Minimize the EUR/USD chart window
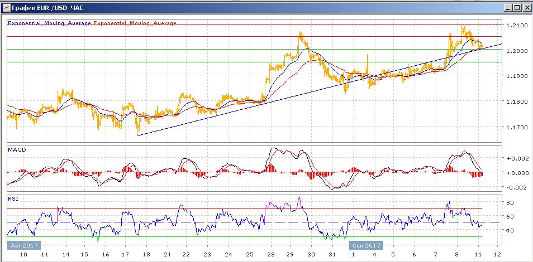 507,7
